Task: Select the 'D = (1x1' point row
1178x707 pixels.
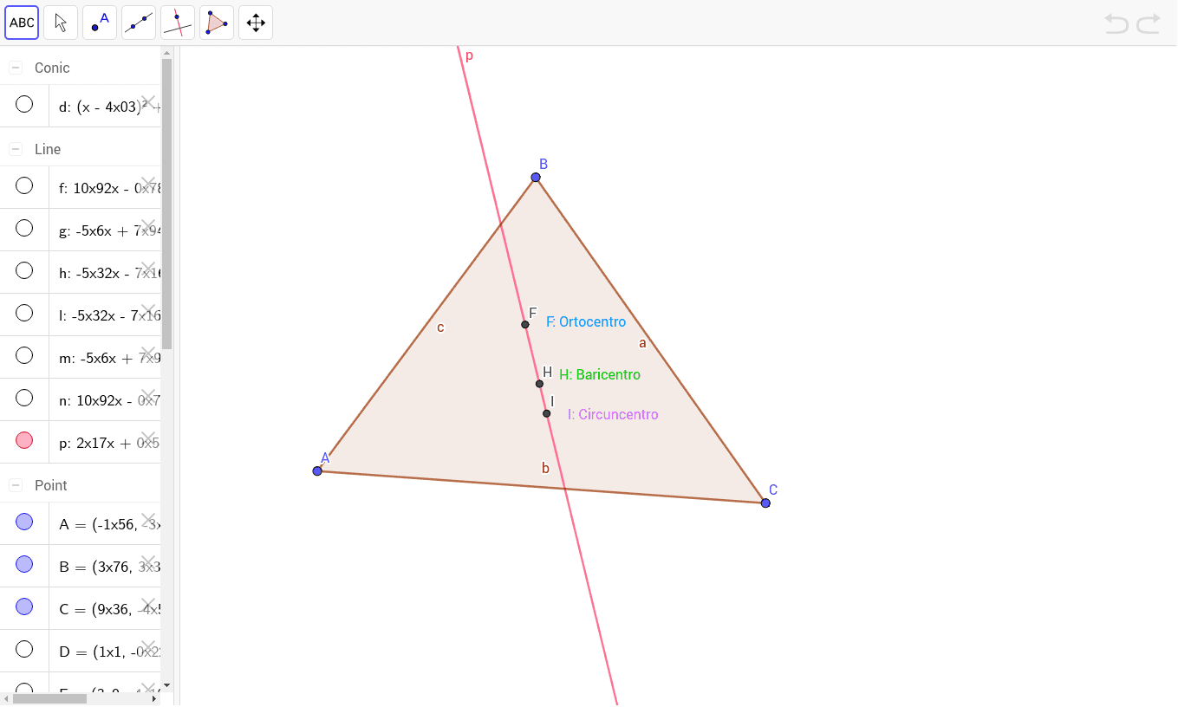Action: pos(81,651)
